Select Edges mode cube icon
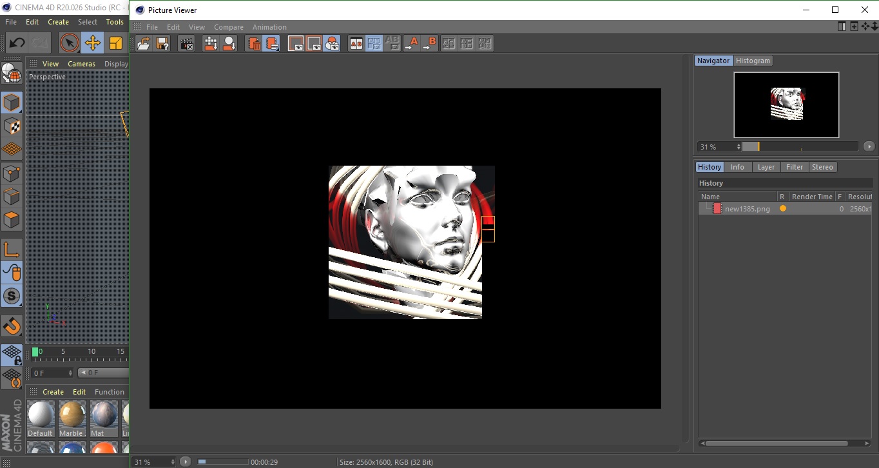This screenshot has width=879, height=468. (x=12, y=196)
